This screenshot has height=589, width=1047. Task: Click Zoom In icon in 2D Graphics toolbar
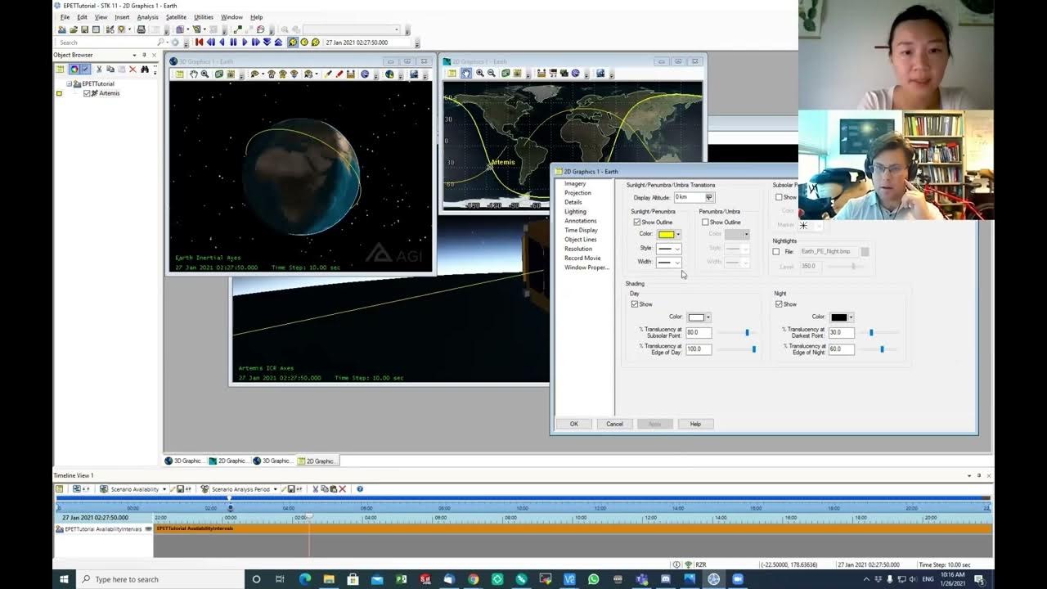pos(480,73)
